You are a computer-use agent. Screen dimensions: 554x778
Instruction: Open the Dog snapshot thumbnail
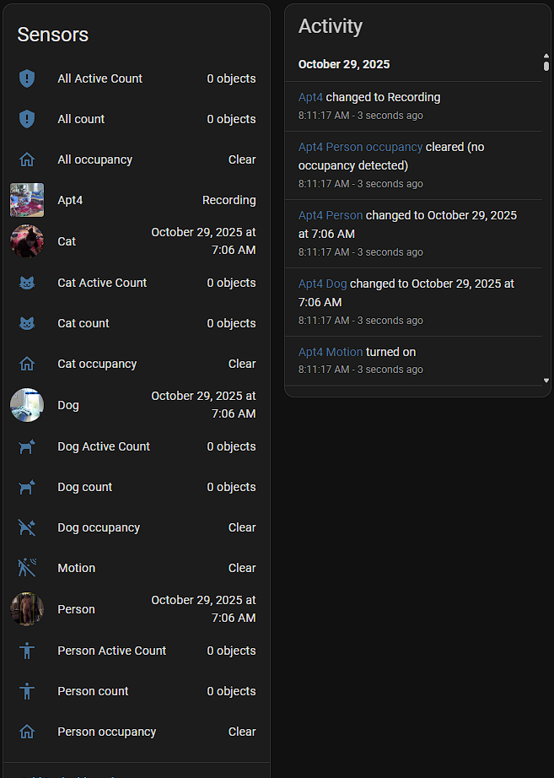point(27,405)
